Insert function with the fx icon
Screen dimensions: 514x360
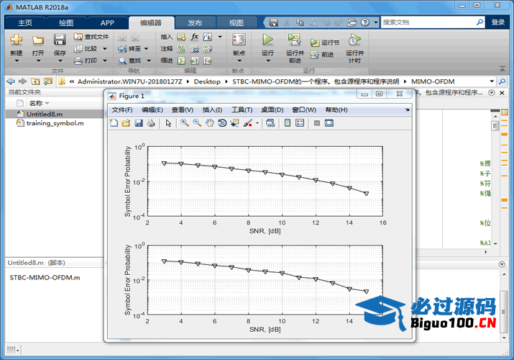(x=195, y=37)
